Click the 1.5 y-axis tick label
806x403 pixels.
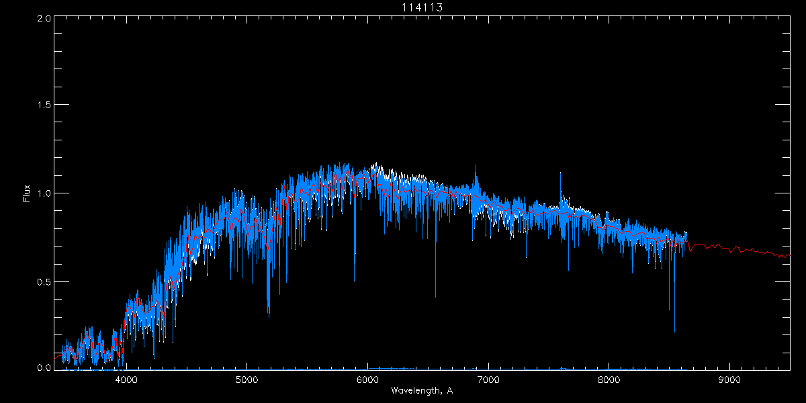[x=44, y=105]
